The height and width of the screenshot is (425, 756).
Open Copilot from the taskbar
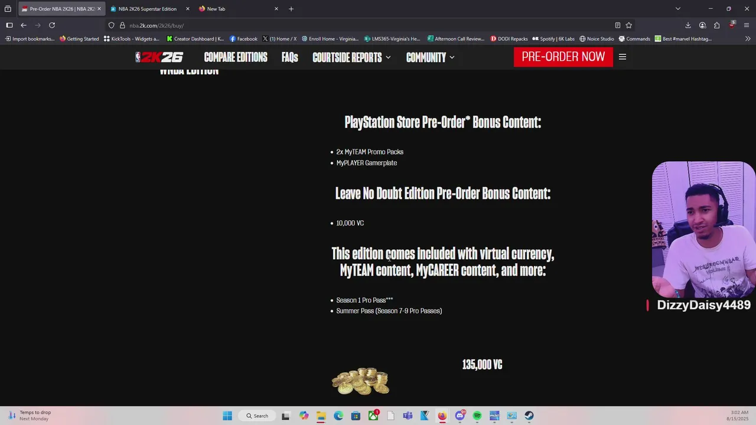[x=304, y=416]
